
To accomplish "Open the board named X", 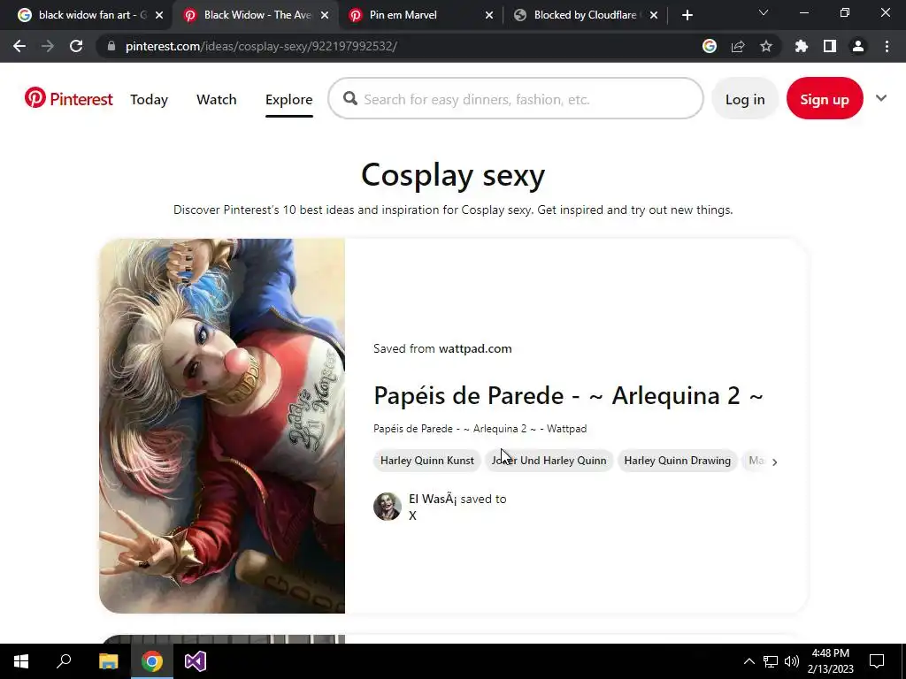I will (412, 515).
